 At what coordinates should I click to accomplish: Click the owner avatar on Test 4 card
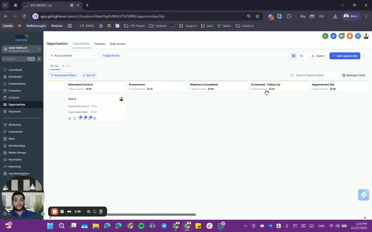tap(121, 99)
